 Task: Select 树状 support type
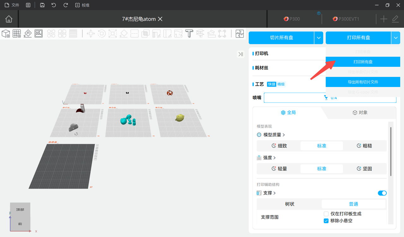pos(290,204)
